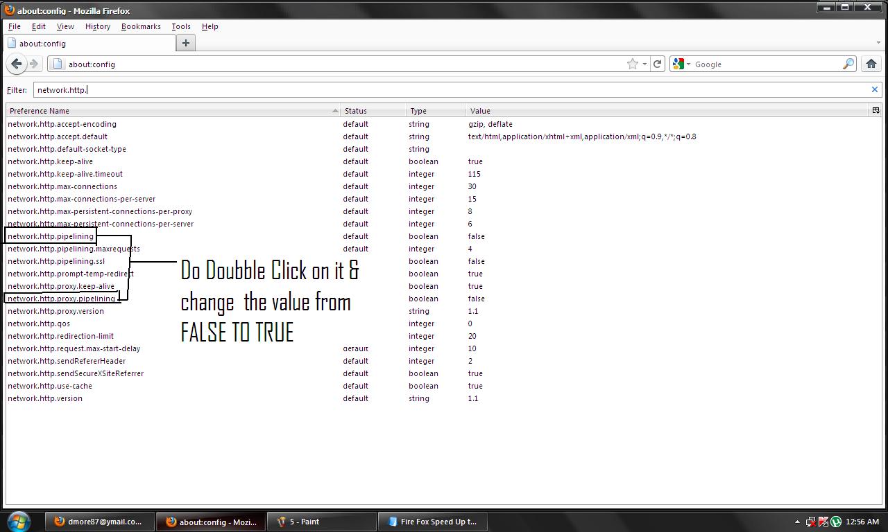Clear the filter with the X icon
Image resolution: width=888 pixels, height=532 pixels.
click(874, 89)
